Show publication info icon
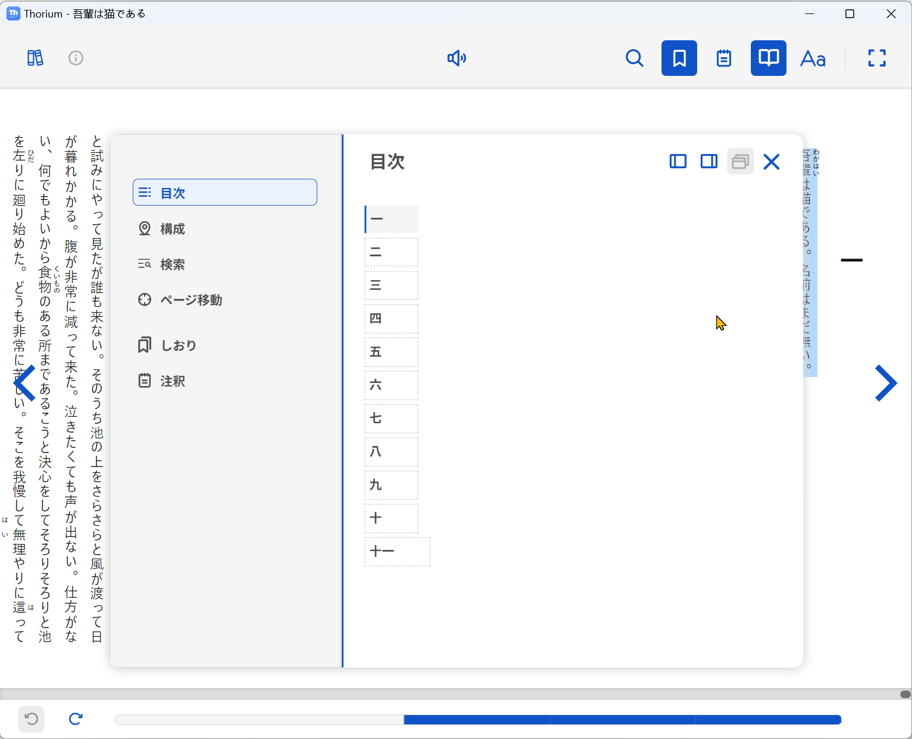The height and width of the screenshot is (739, 912). (76, 58)
